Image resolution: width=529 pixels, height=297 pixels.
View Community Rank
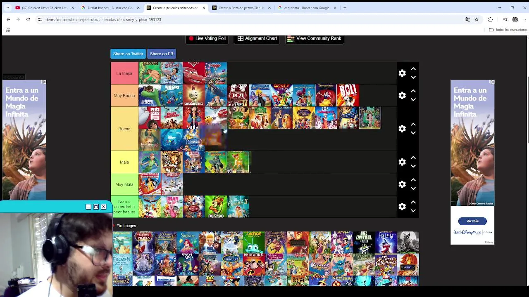(315, 38)
